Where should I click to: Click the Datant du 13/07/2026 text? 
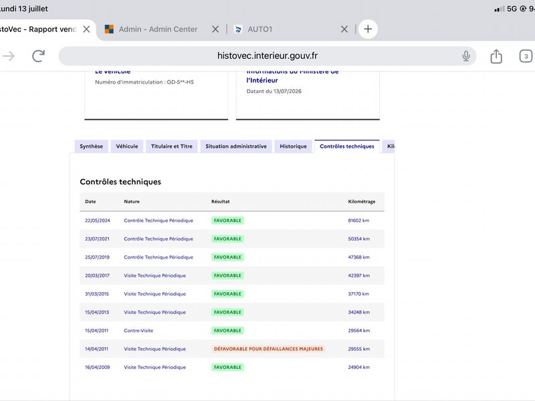(x=274, y=92)
